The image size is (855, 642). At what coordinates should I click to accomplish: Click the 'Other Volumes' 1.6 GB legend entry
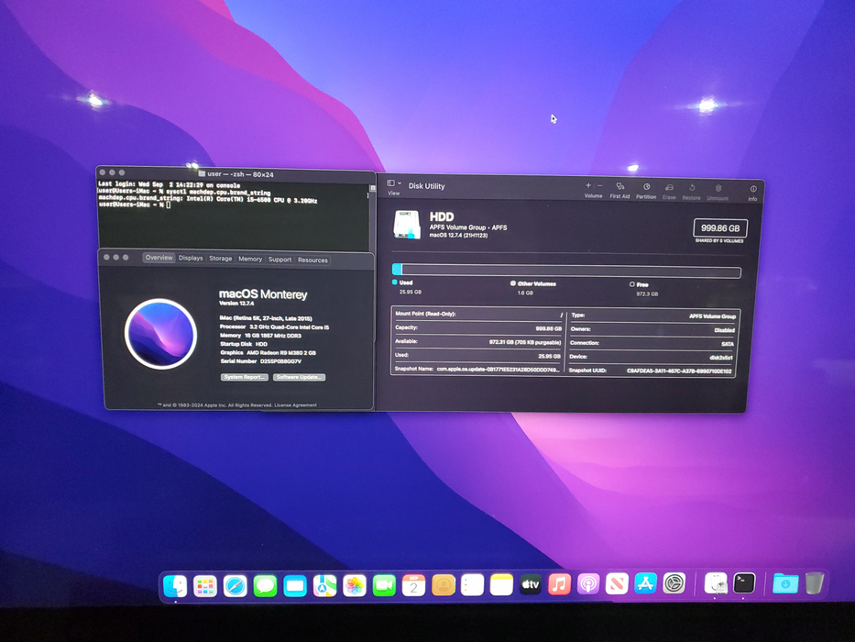point(532,288)
